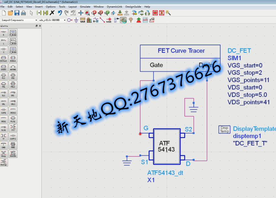The image size is (276, 198).
Task: Open the Layout menu
Action: tap(72, 7)
